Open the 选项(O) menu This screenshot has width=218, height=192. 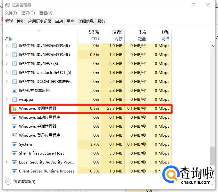click(28, 13)
